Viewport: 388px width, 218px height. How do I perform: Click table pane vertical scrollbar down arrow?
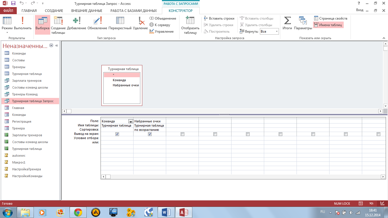[385, 106]
